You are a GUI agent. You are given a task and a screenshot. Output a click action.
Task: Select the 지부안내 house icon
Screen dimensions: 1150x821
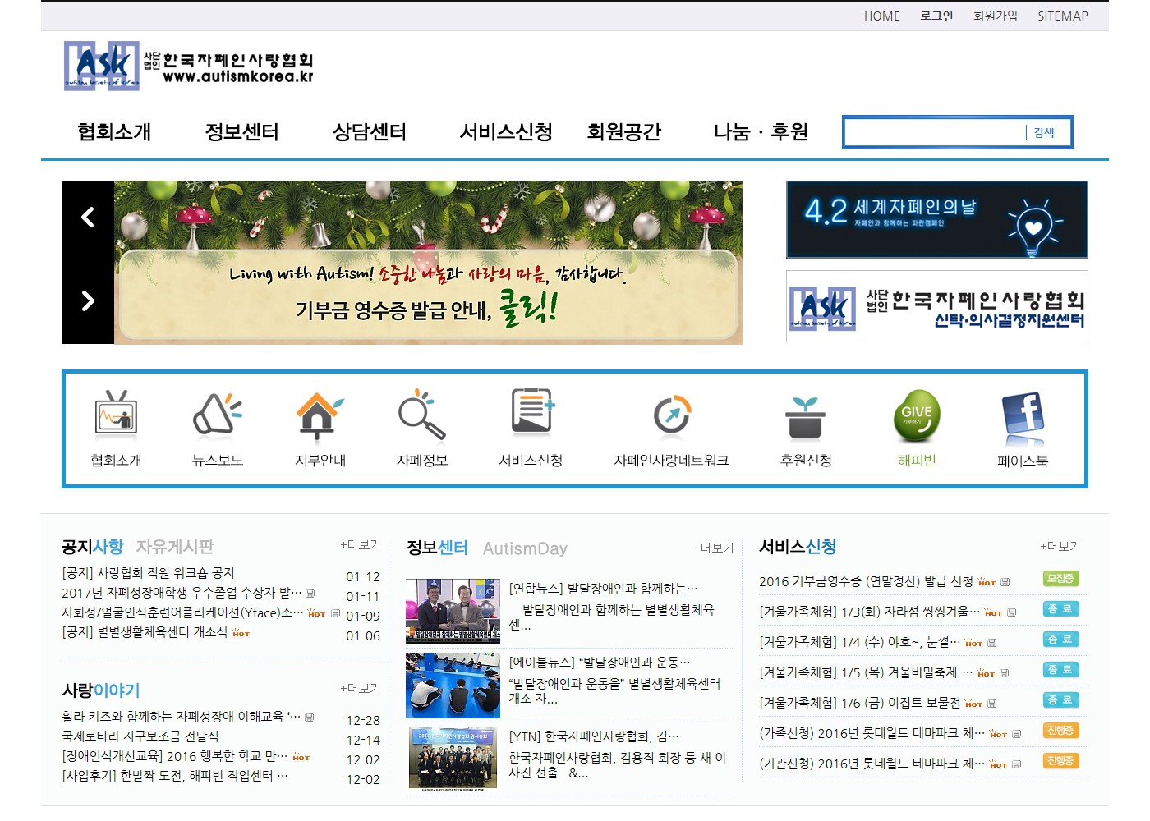pyautogui.click(x=319, y=415)
